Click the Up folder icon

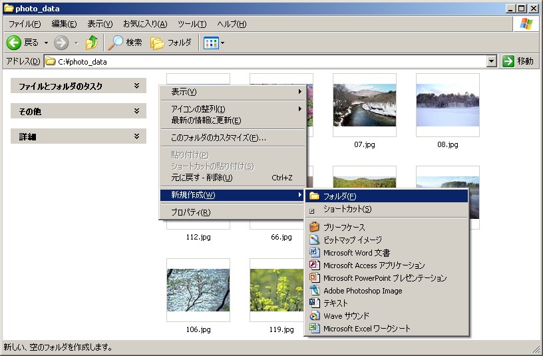click(92, 43)
